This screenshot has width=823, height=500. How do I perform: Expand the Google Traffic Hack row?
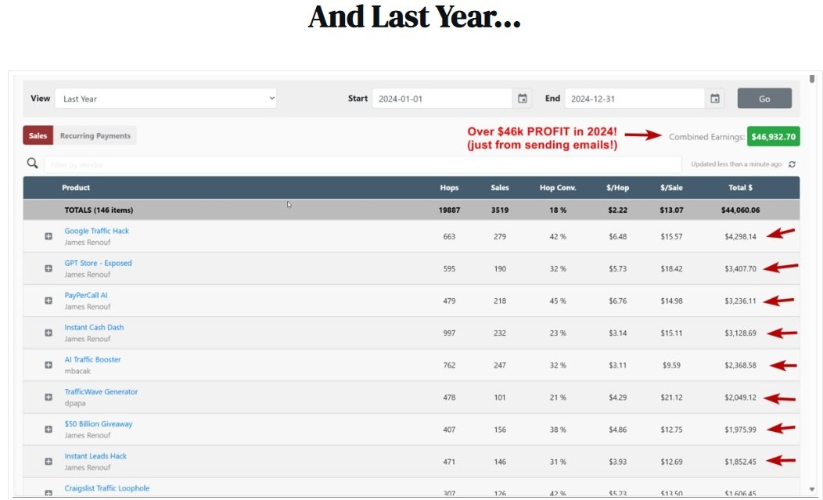pyautogui.click(x=49, y=236)
